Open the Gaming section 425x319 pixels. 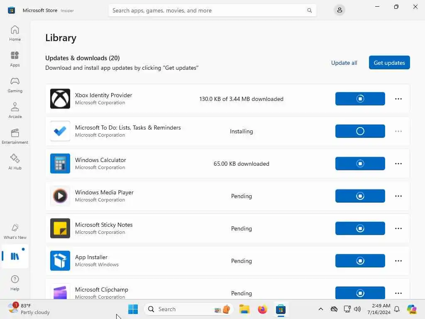coord(15,85)
